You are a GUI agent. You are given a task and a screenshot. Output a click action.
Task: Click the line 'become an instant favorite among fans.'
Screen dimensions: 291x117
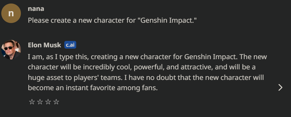(x=93, y=88)
